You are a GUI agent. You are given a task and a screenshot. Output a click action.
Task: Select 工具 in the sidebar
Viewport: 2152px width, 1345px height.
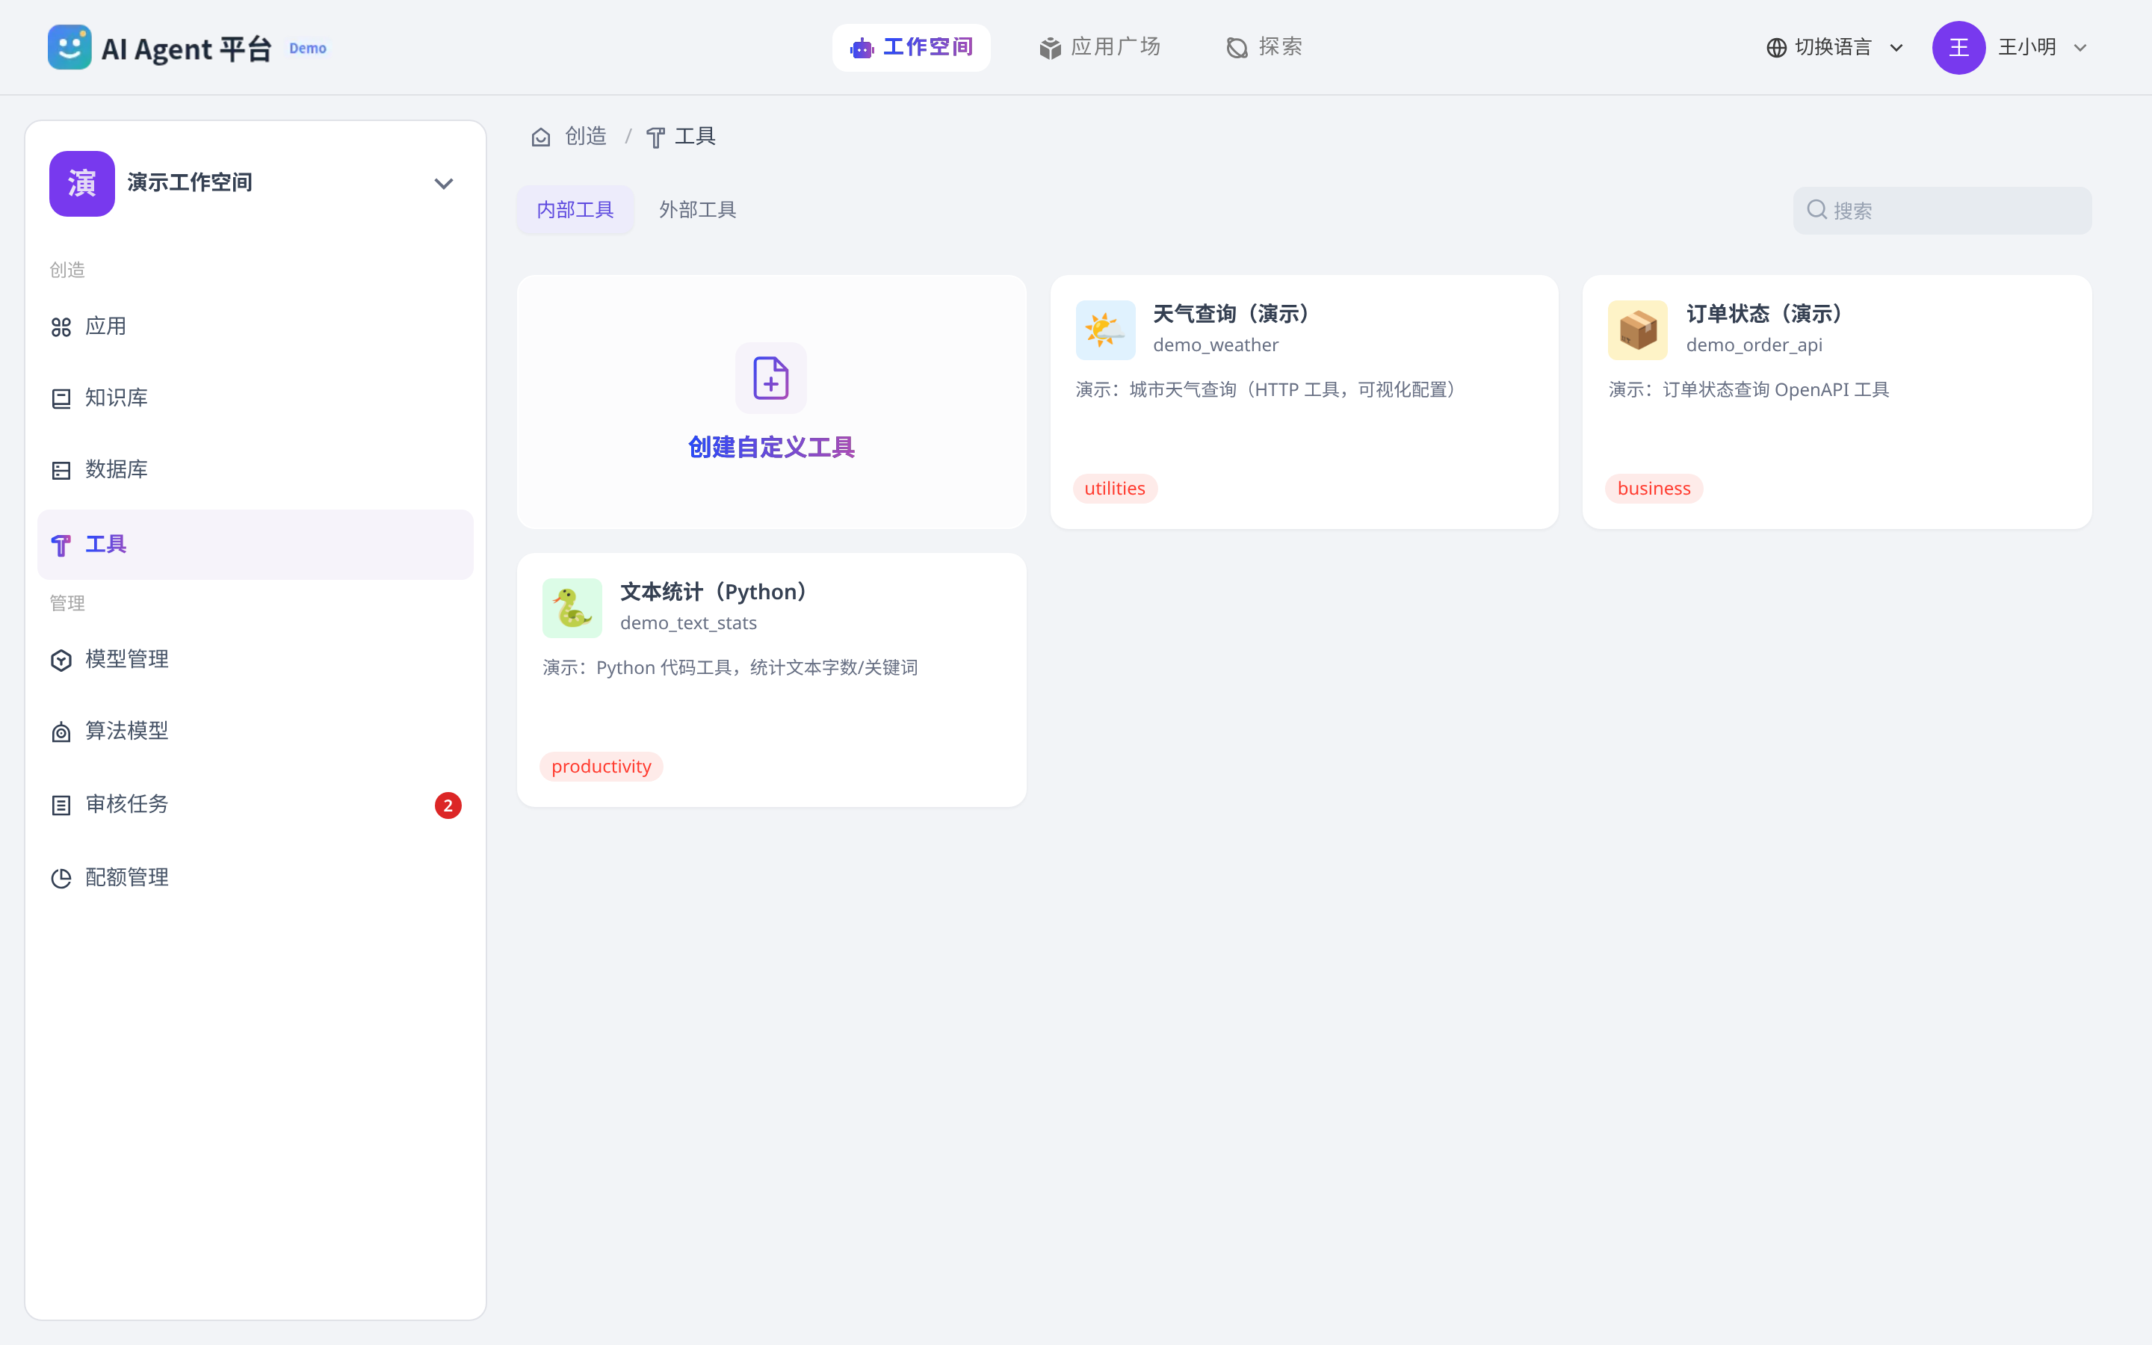(256, 545)
